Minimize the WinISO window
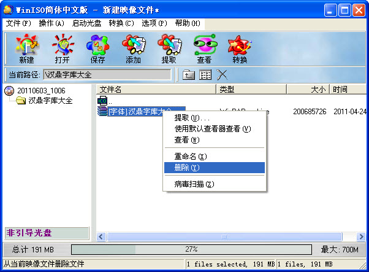Viewport: 369px width, 272px height. (330, 10)
